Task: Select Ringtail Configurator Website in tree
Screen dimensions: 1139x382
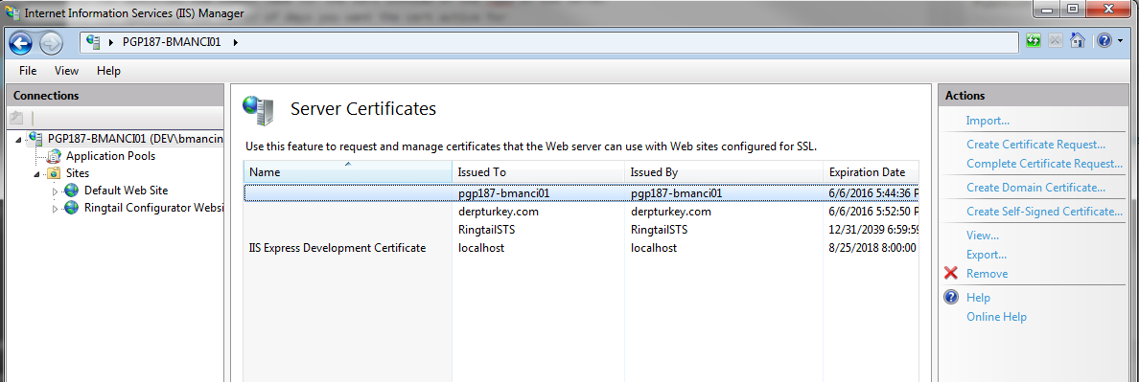Action: pos(153,208)
